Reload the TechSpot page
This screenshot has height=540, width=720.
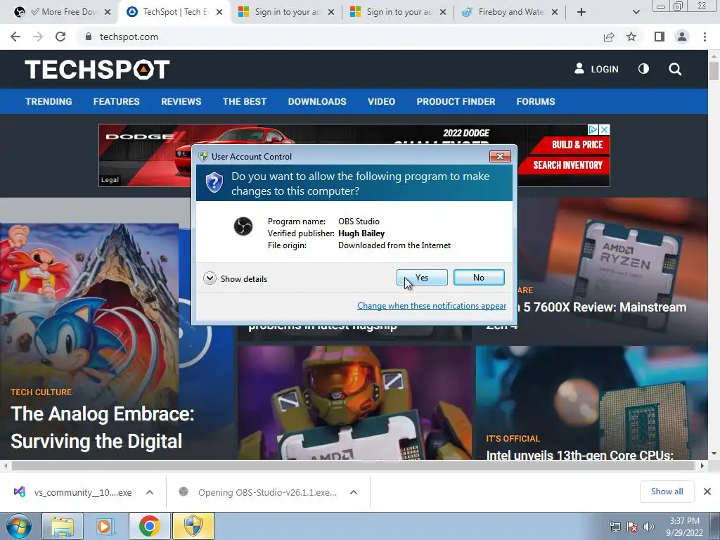60,37
